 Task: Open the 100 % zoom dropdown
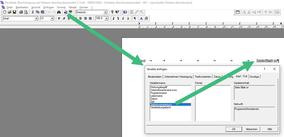106,18
